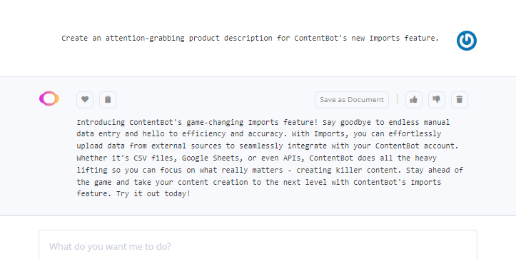Click the ContentBot pink-orange bot logo
This screenshot has height=259, width=516.
point(49,98)
